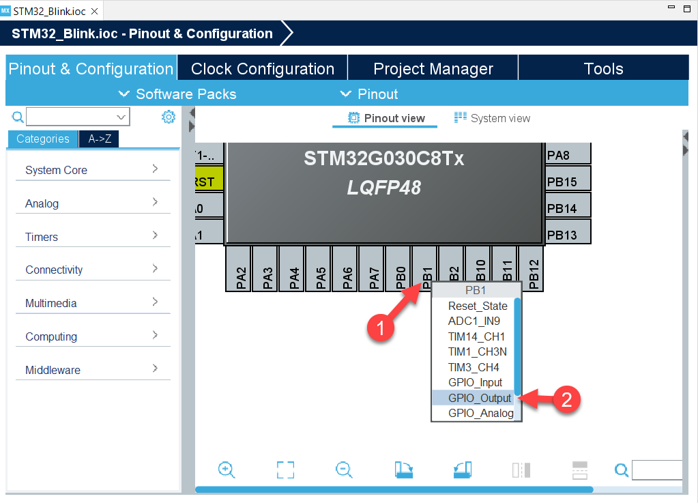This screenshot has width=698, height=503.
Task: Open the categories settings gear icon
Action: pyautogui.click(x=169, y=117)
